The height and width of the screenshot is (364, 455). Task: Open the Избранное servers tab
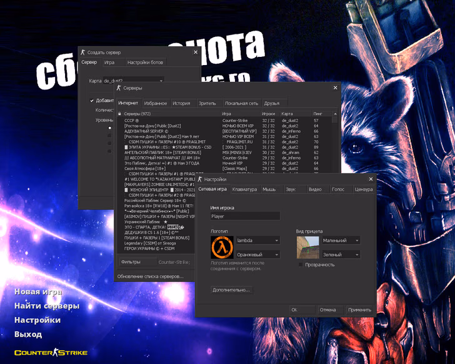(x=155, y=103)
